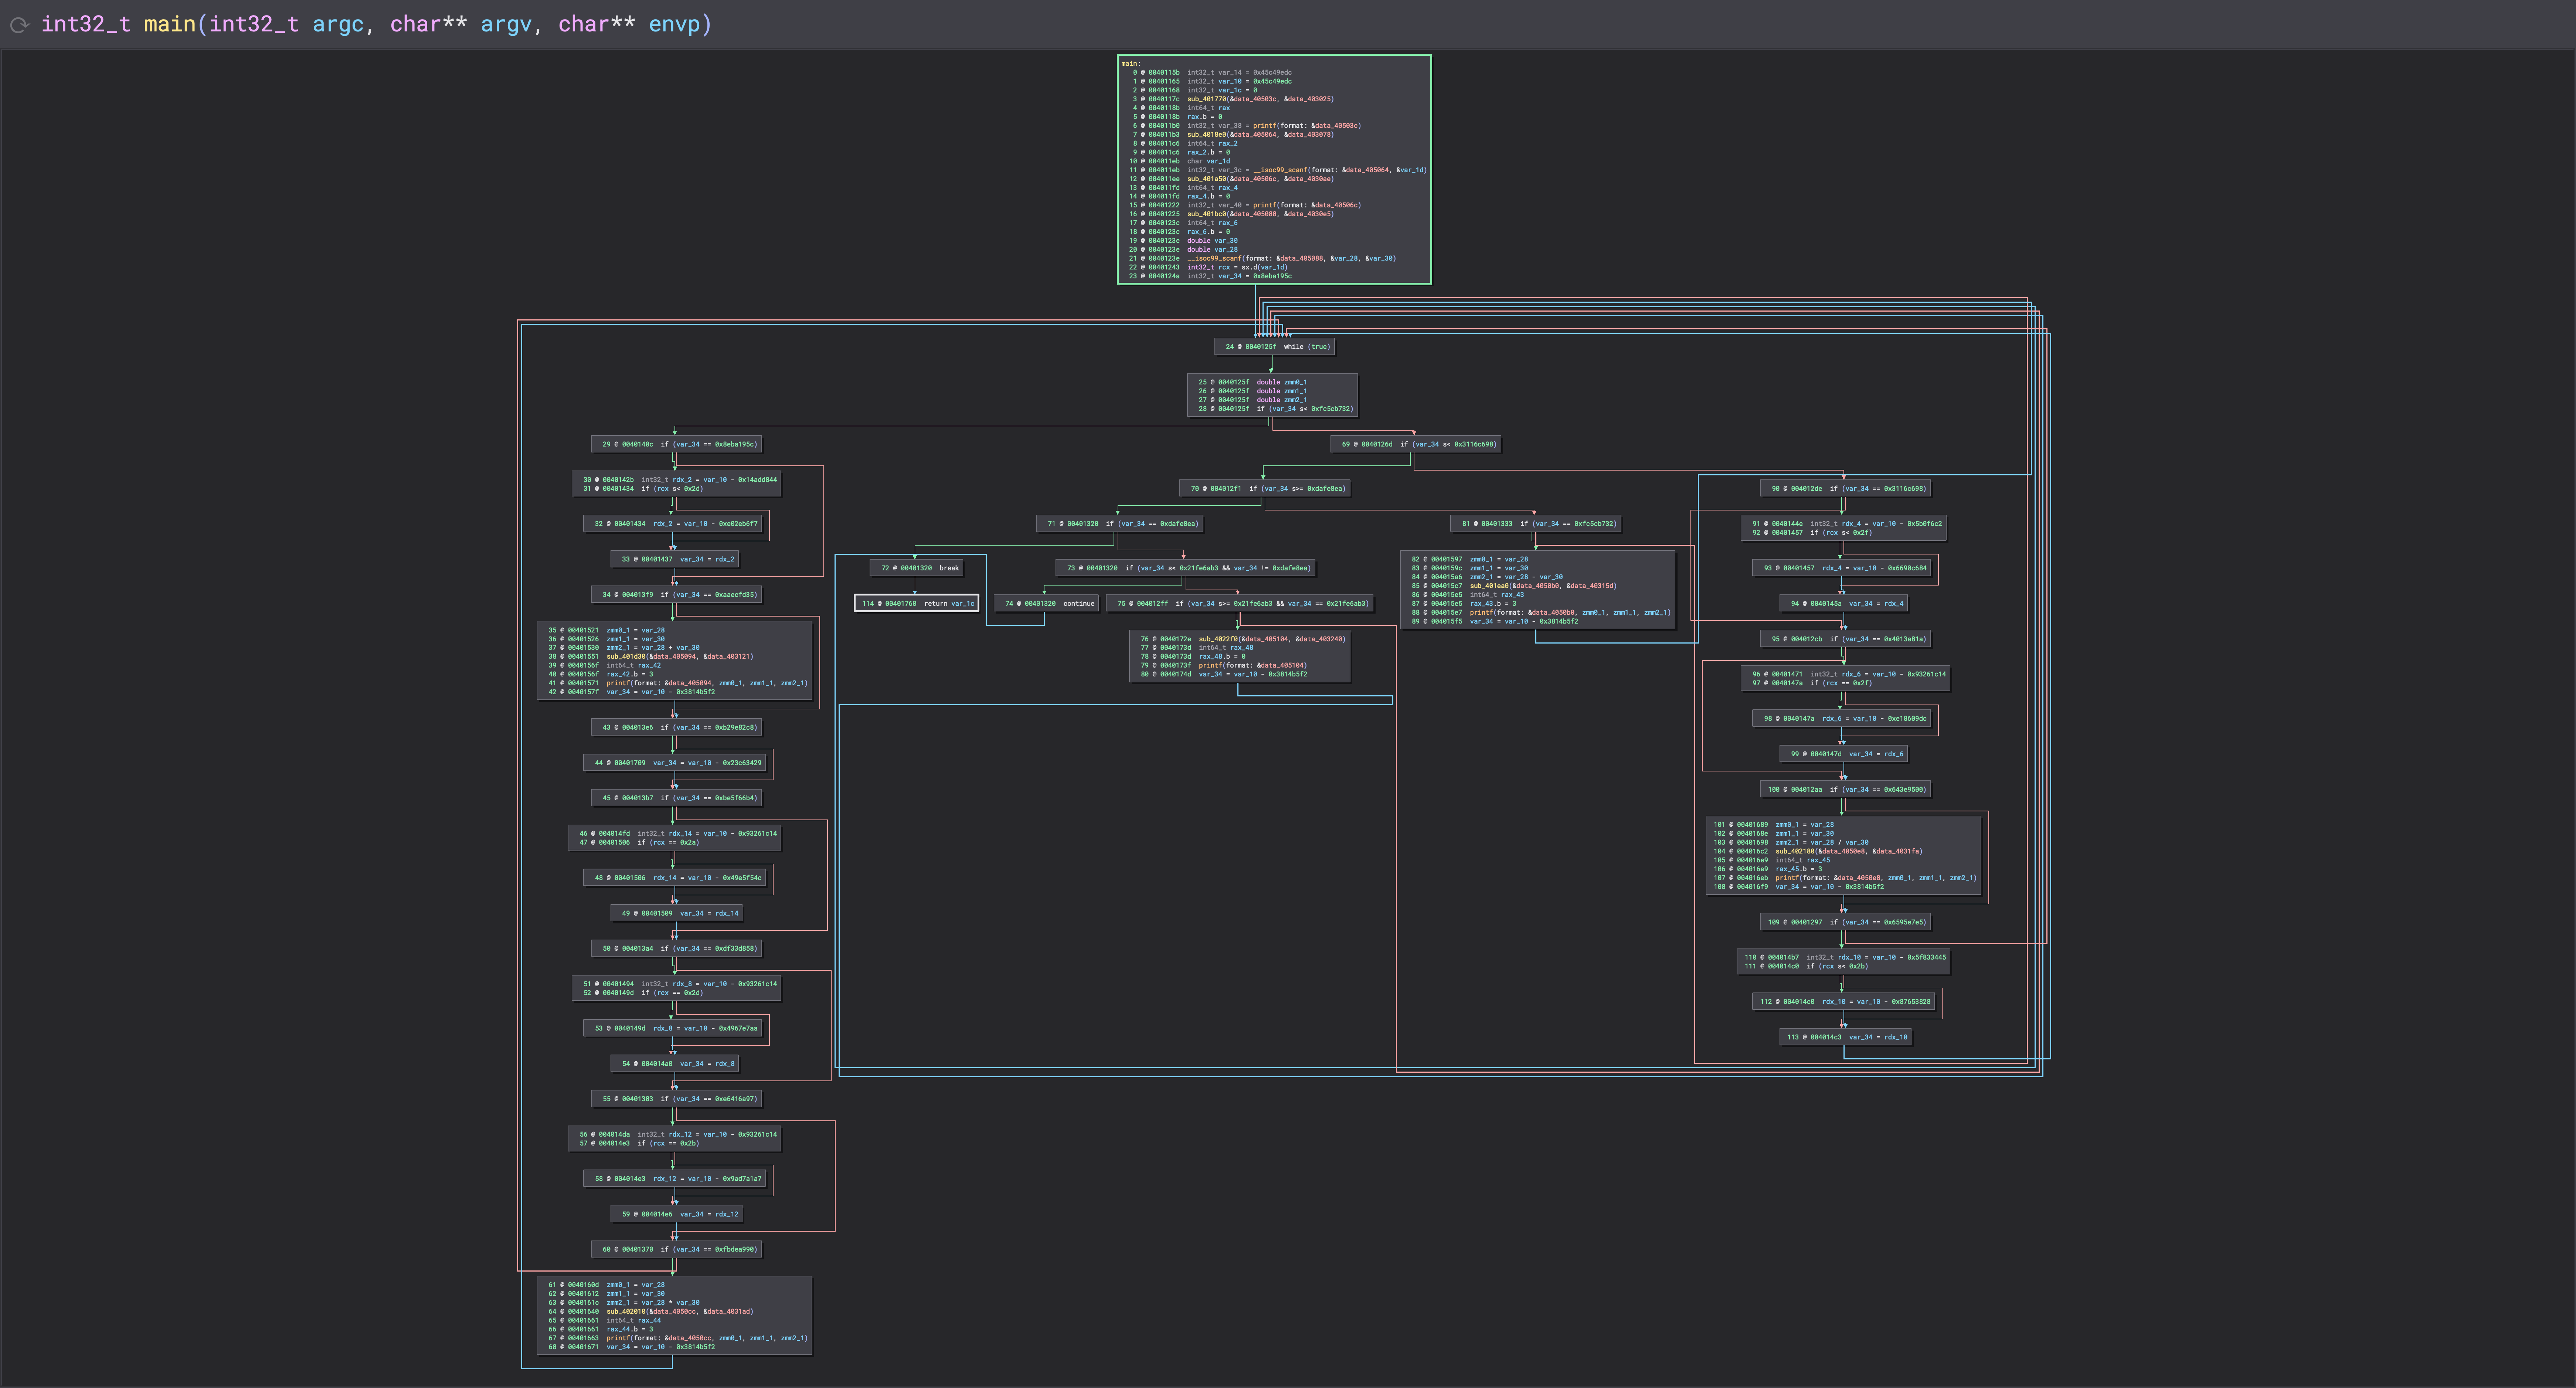Click sub_4022f0 call on line 76
Viewport: 2576px width, 1388px height.
click(1219, 639)
